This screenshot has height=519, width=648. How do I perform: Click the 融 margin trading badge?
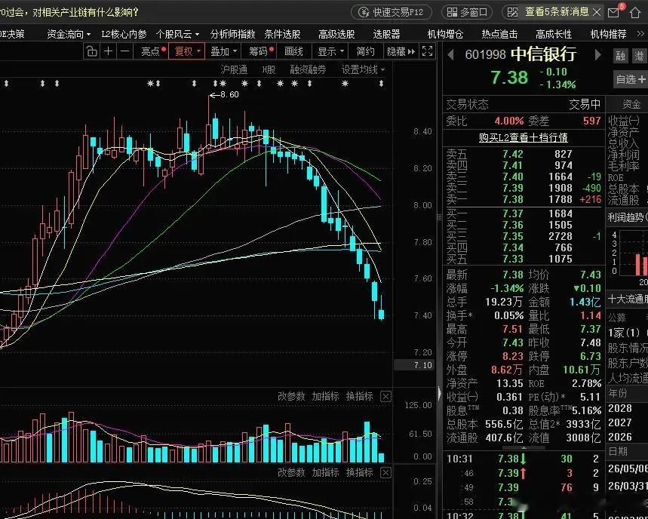620,56
